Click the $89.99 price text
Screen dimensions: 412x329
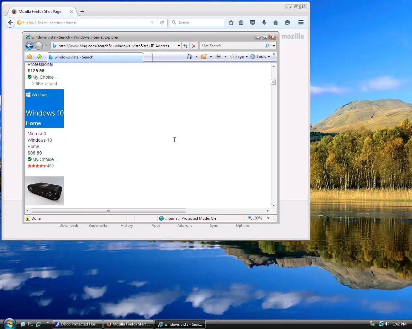35,153
